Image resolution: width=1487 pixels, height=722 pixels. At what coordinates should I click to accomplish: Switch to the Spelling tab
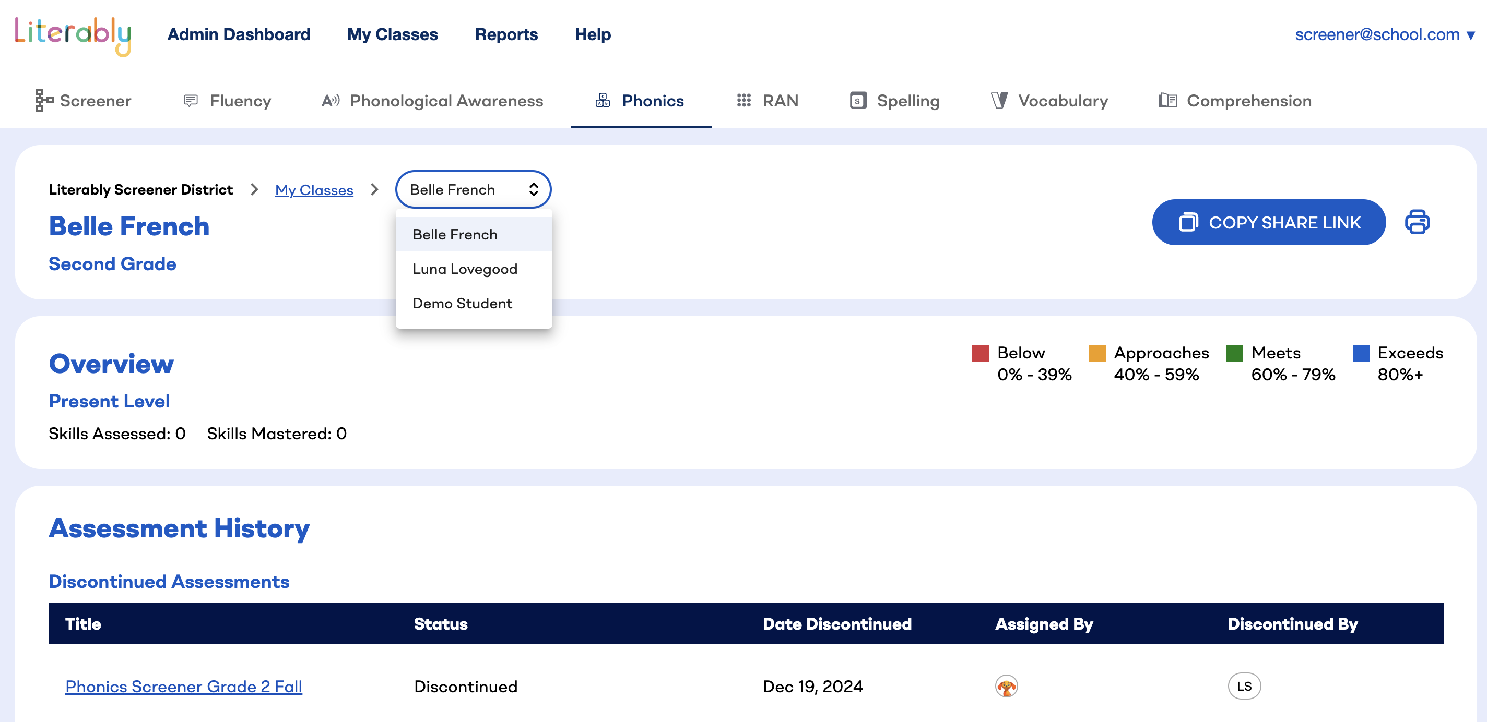[894, 100]
